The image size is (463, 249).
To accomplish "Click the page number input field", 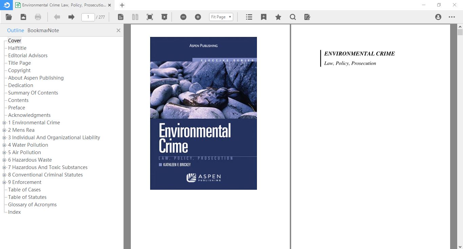I will coord(88,17).
